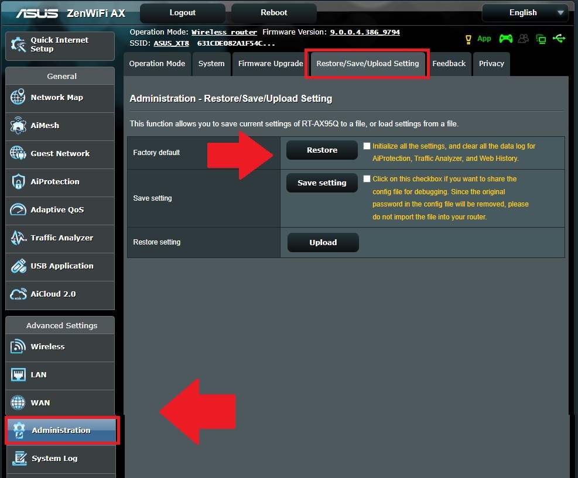
Task: Switch to the System tab
Action: (x=211, y=64)
